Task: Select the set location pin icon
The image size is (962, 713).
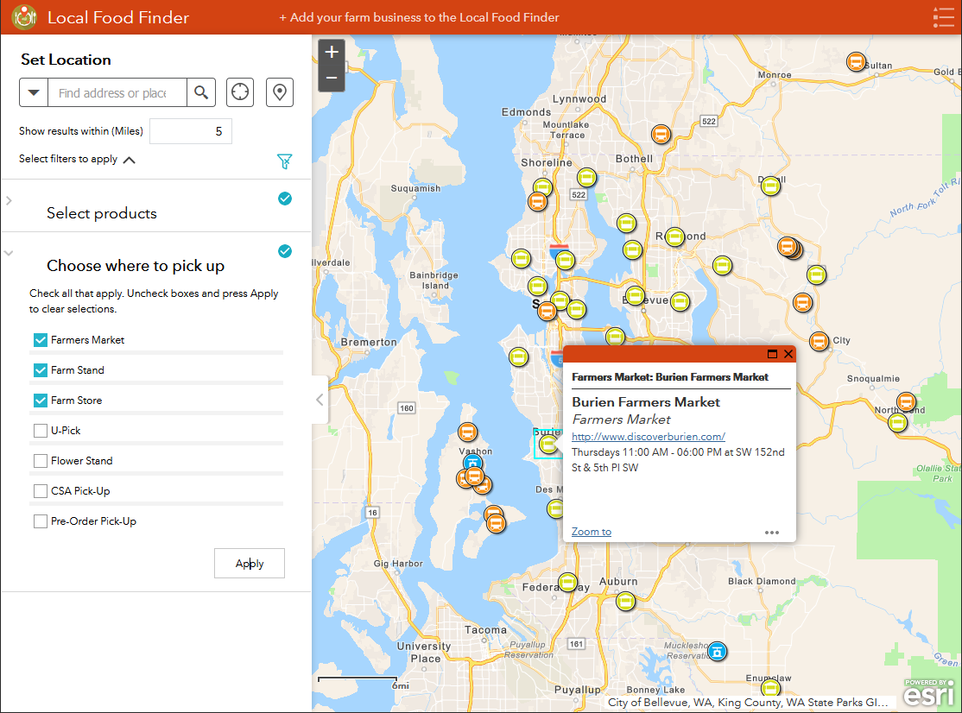Action: pyautogui.click(x=279, y=92)
